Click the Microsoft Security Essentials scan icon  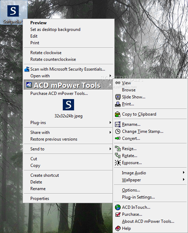[x=27, y=69]
